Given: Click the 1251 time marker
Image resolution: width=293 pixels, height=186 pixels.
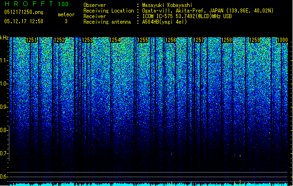Looking at the screenshot, I should (32, 40).
